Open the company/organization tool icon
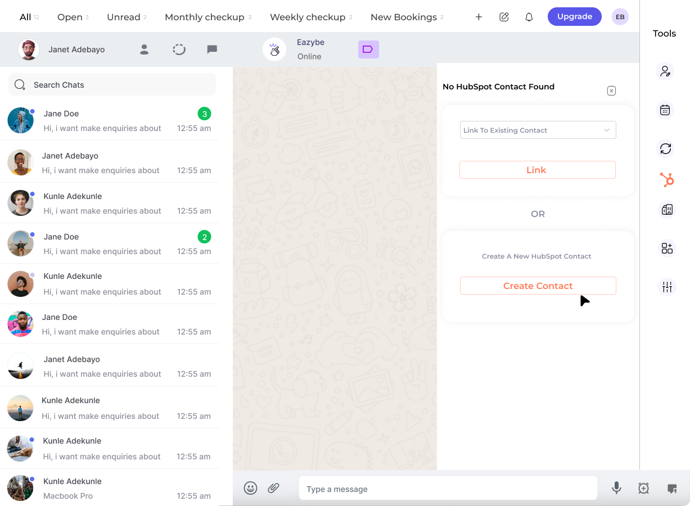The image size is (690, 506). tap(666, 209)
